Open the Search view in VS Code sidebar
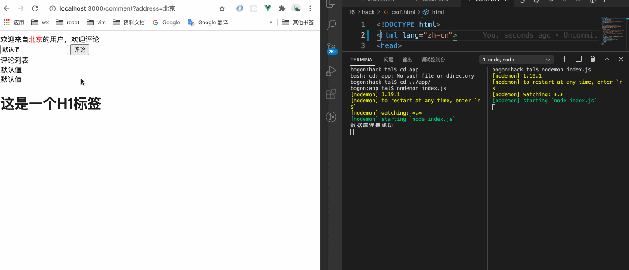The width and height of the screenshot is (629, 270). (x=331, y=25)
